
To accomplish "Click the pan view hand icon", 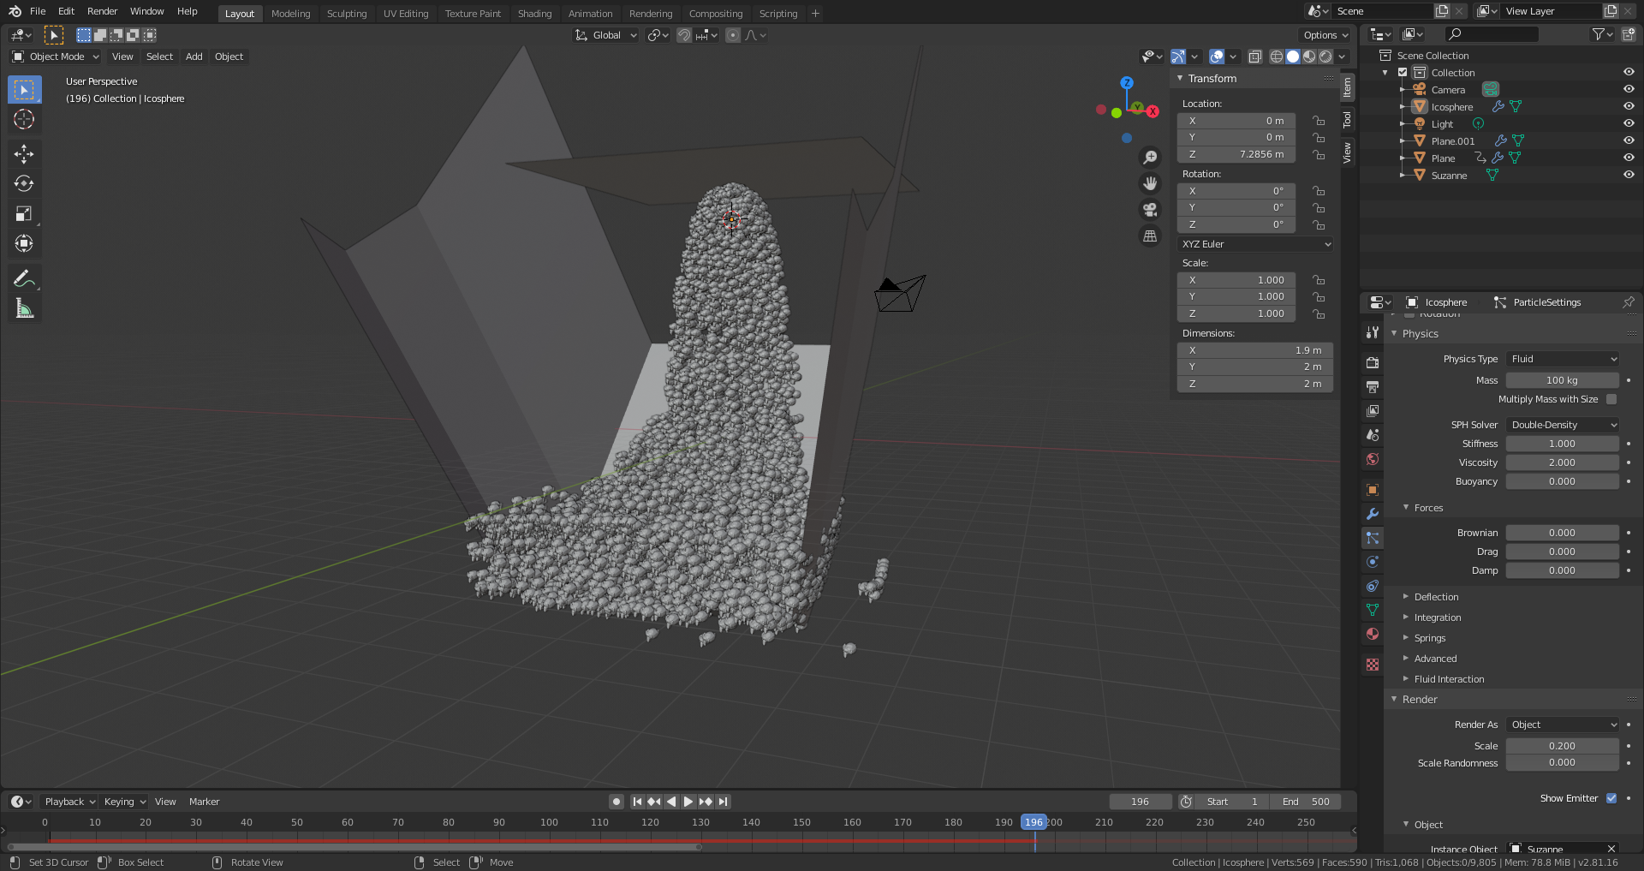I will coord(1150,183).
